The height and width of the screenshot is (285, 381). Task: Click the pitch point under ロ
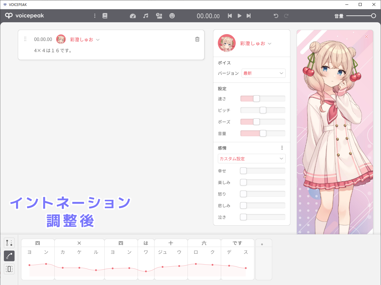pyautogui.click(x=196, y=264)
